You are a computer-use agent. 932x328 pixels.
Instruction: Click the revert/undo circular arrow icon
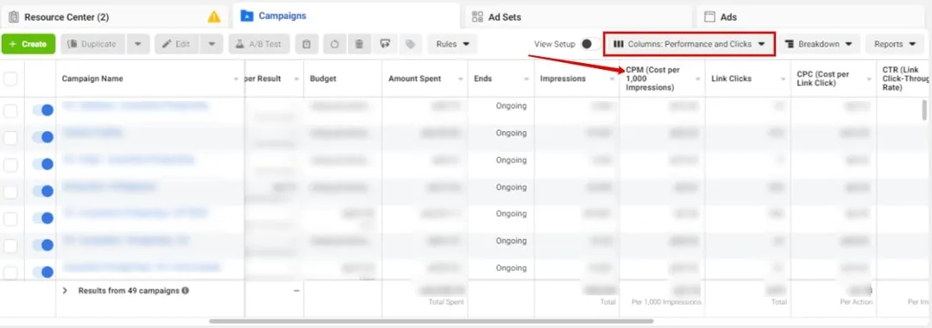tap(335, 44)
